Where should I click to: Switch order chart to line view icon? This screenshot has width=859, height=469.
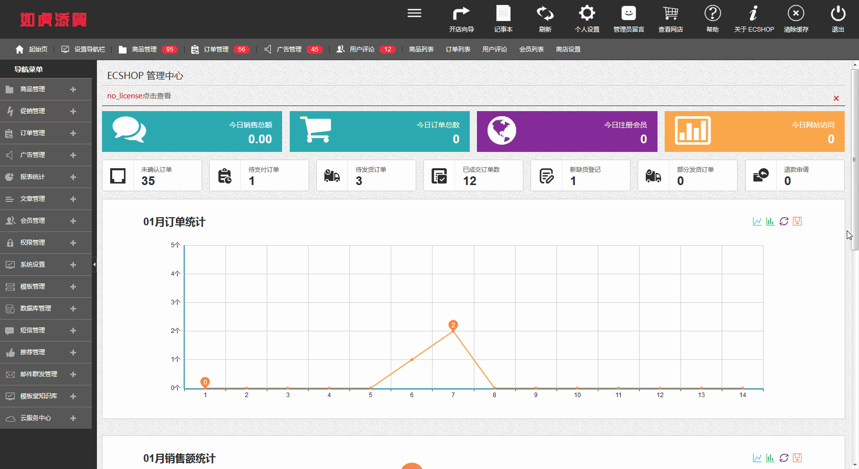(757, 221)
